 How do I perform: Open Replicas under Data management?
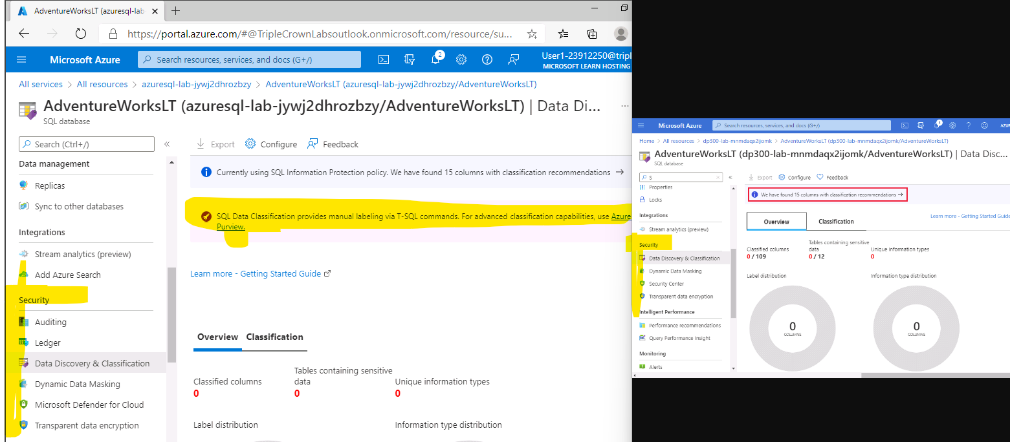(x=51, y=185)
